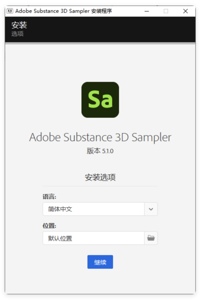Select the 默认位置 location field
The image size is (209, 302).
pyautogui.click(x=93, y=238)
